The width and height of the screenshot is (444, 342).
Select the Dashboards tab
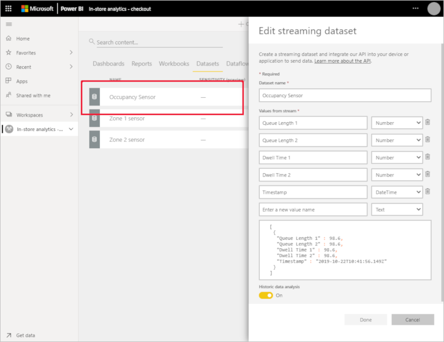[x=109, y=64]
